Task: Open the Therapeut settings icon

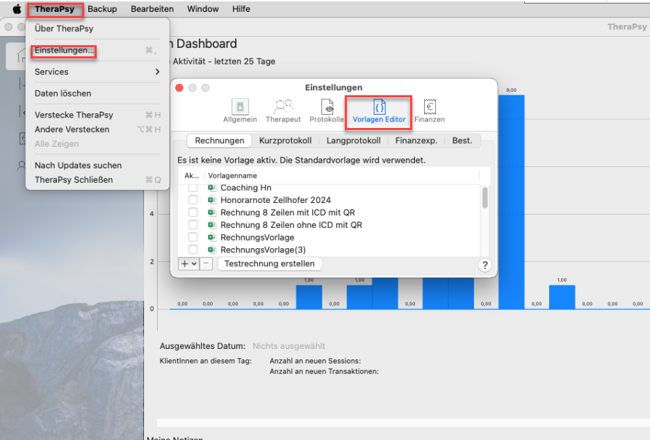Action: [x=283, y=111]
